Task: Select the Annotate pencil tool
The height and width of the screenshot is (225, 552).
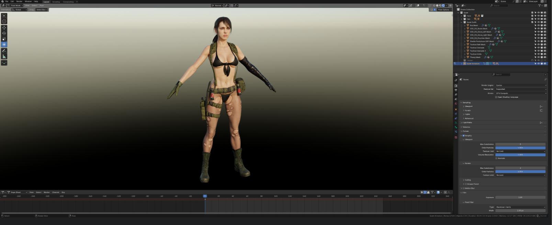Action: coord(4,51)
